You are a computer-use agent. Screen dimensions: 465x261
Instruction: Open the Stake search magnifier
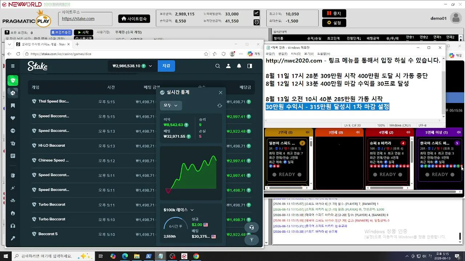pyautogui.click(x=218, y=66)
